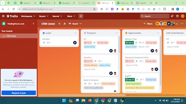Toggle the Nov 9 due date on Wisdom Tree
Screen dimensions: 186x104
click(x=129, y=43)
